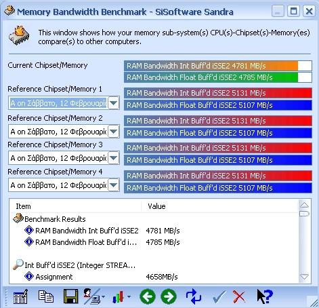
Task: Open Reference Chipset/Memory 2 dropdown arrow
Action: 113,132
